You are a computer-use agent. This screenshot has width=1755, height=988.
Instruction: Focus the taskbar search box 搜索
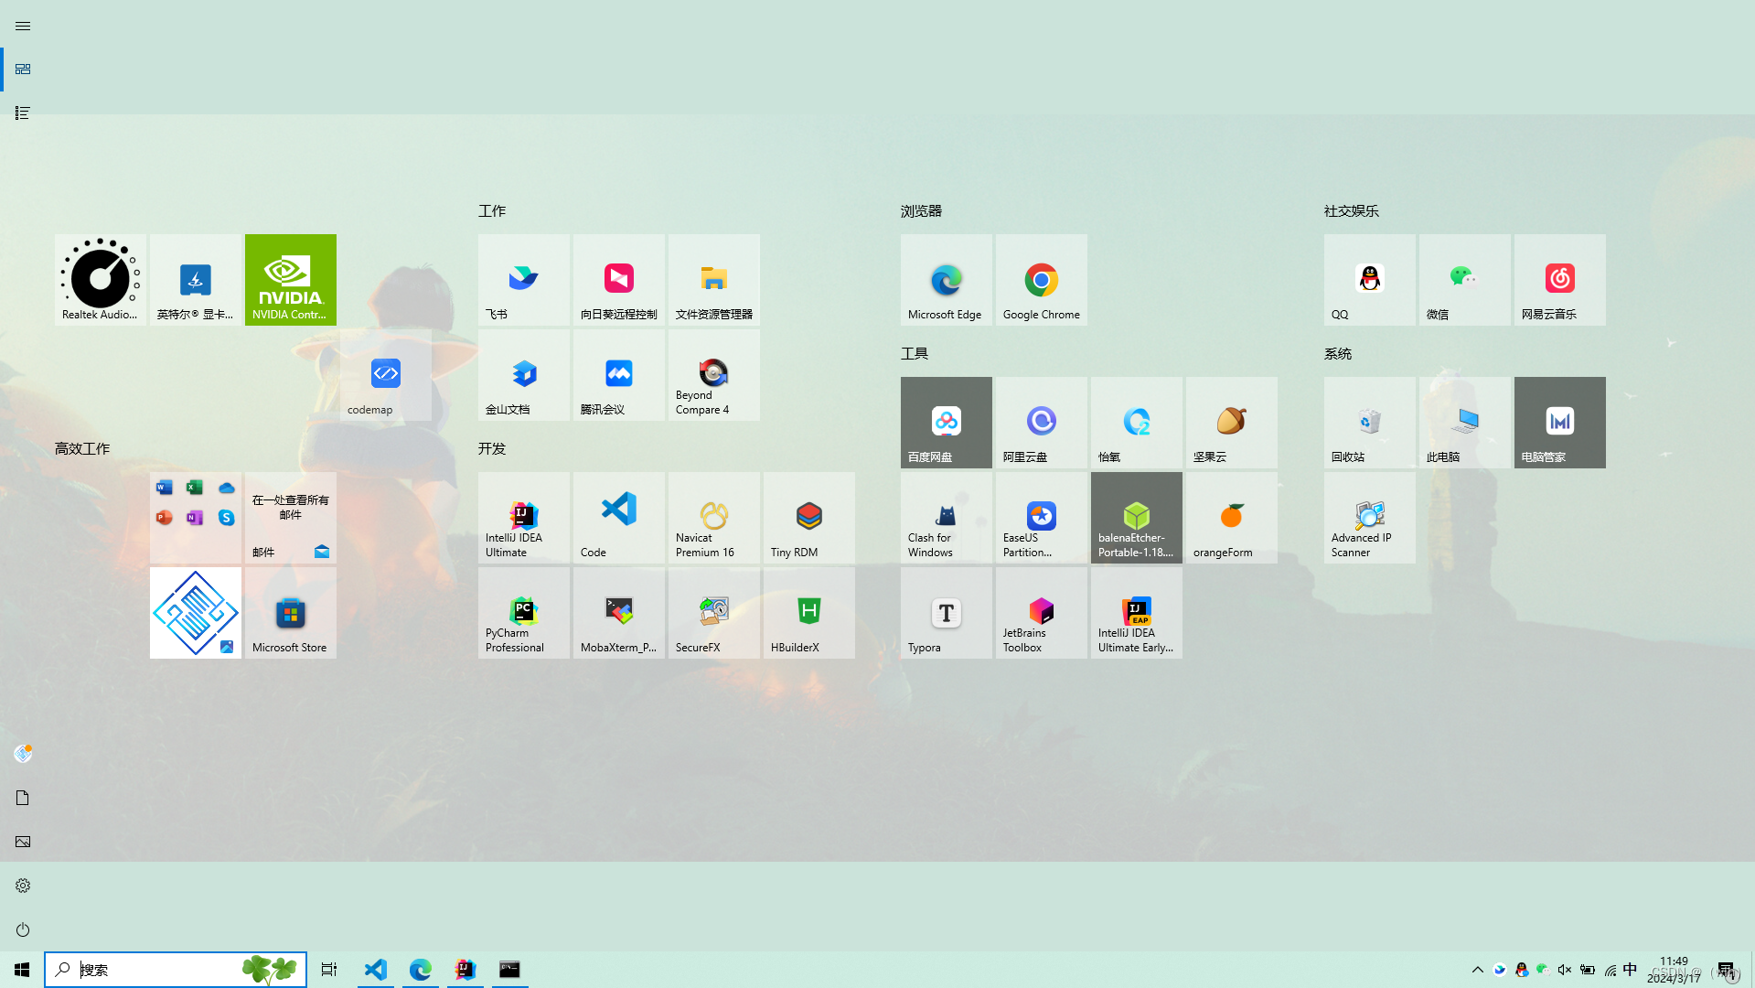coord(176,970)
